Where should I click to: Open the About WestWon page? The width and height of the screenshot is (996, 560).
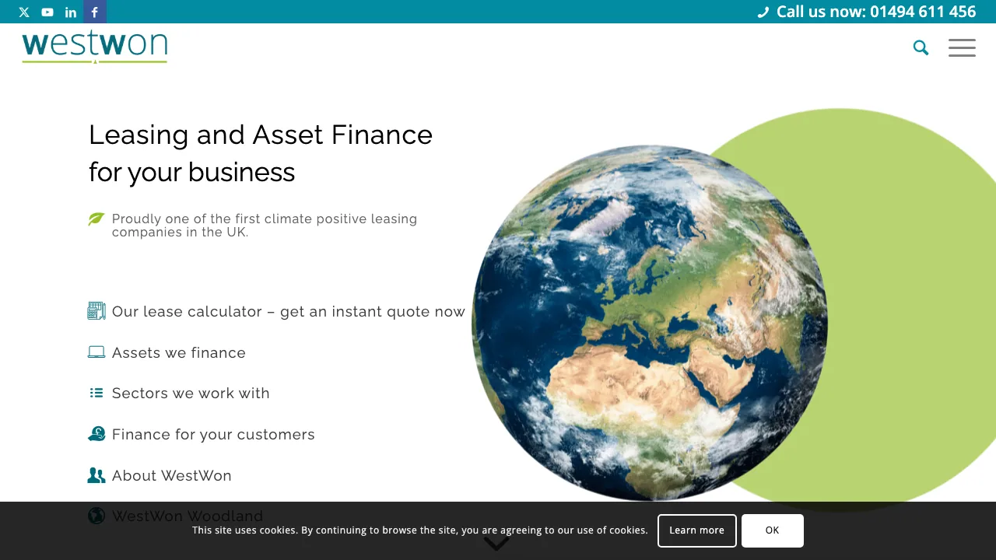tap(172, 476)
